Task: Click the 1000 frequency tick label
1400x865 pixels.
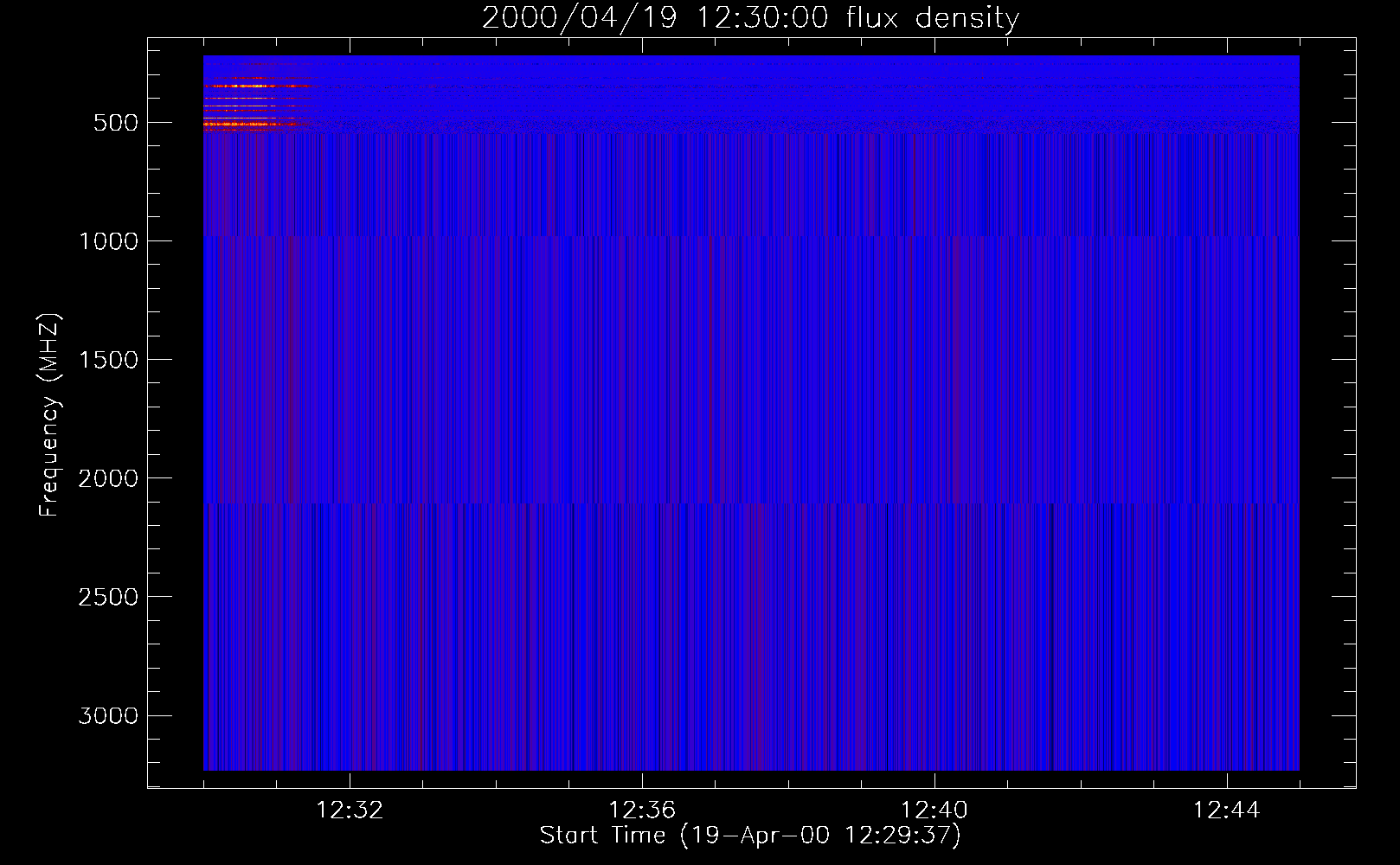Action: point(108,241)
